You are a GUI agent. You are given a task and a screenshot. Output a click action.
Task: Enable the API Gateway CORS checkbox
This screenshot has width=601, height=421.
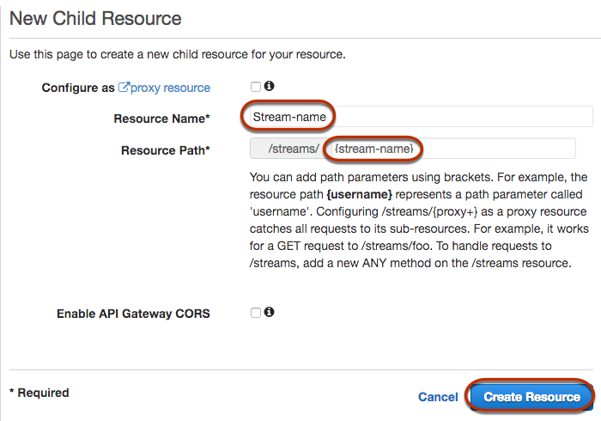tap(256, 313)
